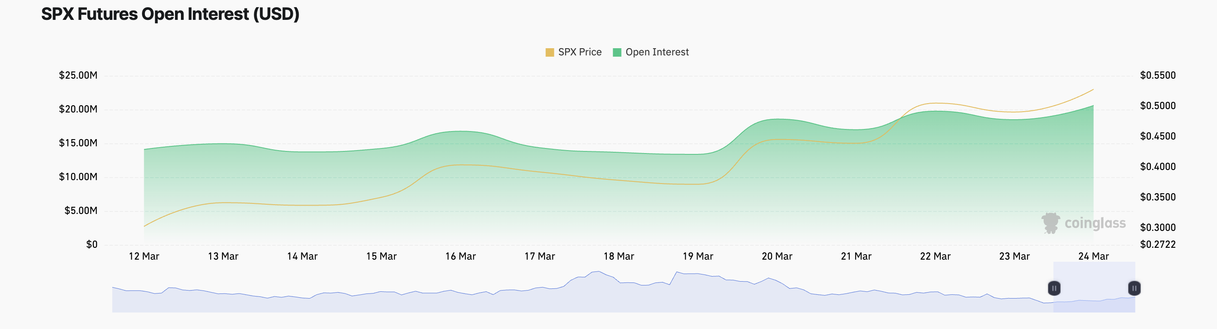Viewport: 1217px width, 329px height.
Task: Click the right range slider handle
Action: (x=1134, y=288)
